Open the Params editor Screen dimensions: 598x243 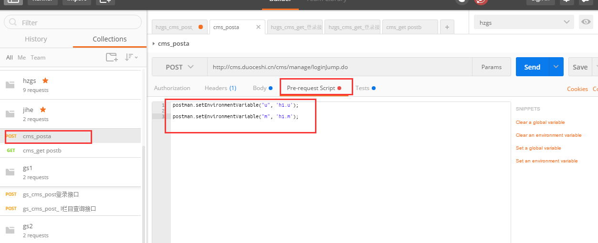[492, 67]
